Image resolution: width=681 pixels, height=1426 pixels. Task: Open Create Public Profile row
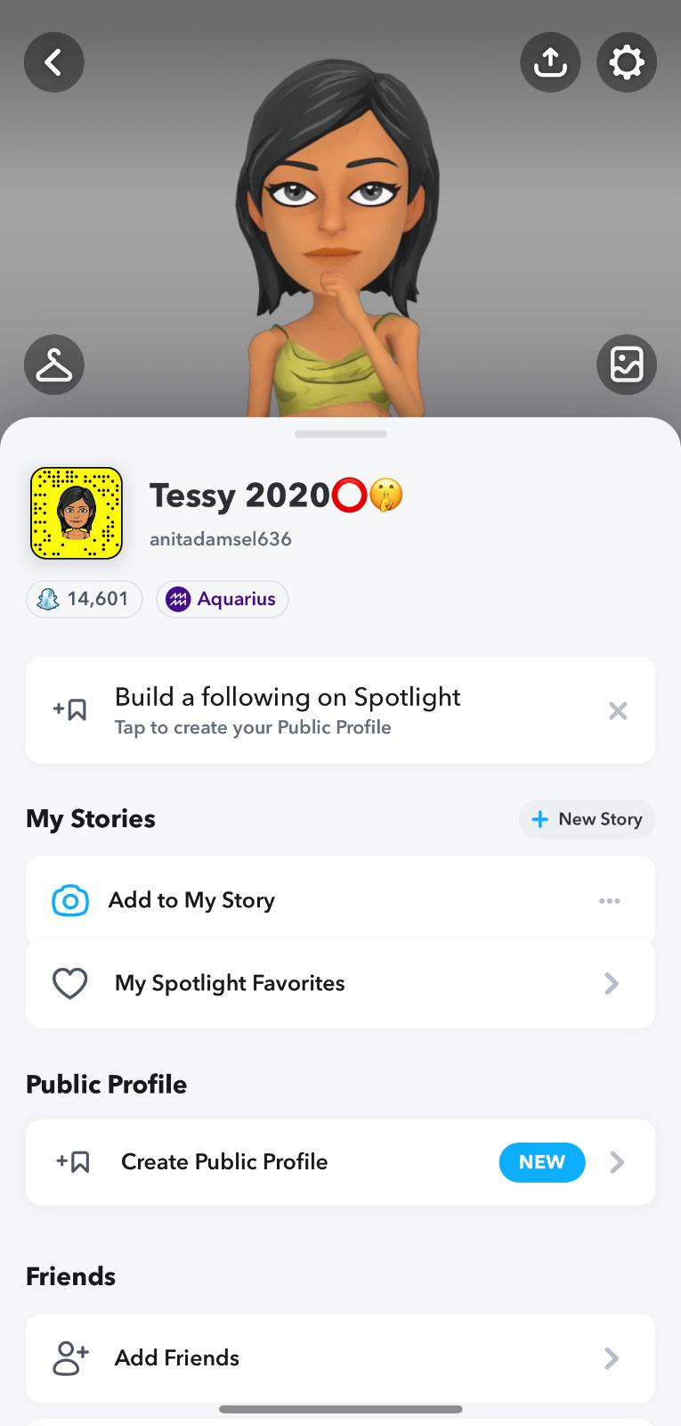[267, 1162]
